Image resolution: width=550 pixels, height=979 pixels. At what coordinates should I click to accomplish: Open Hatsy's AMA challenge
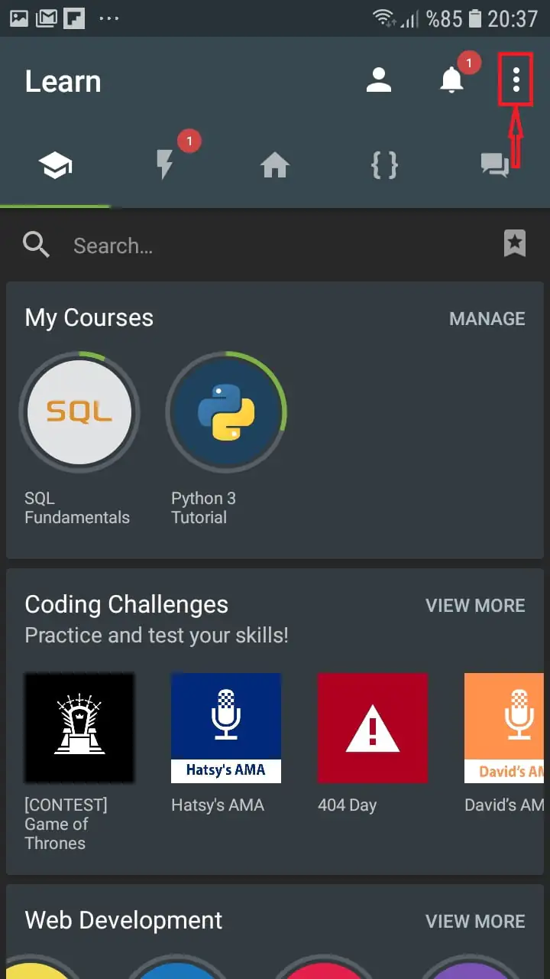point(226,728)
